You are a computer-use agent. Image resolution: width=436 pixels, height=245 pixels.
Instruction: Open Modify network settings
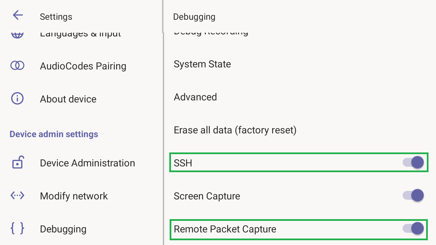pyautogui.click(x=74, y=196)
